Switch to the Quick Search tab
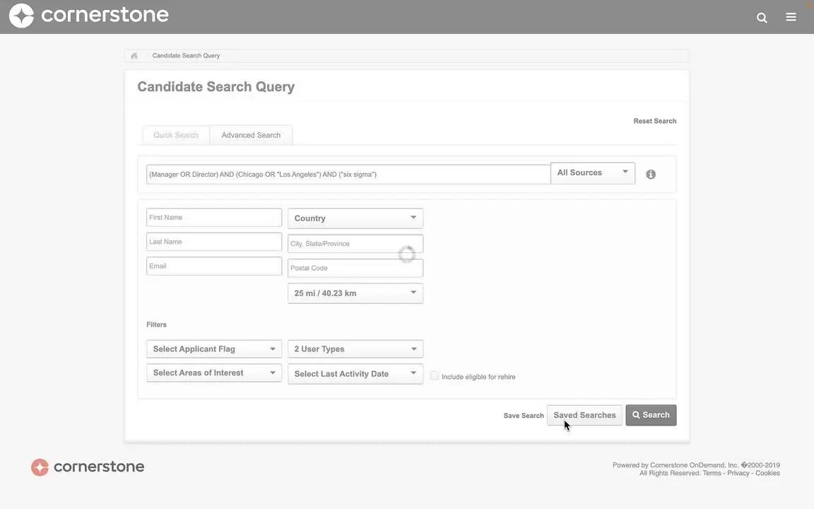814x509 pixels. (x=175, y=134)
